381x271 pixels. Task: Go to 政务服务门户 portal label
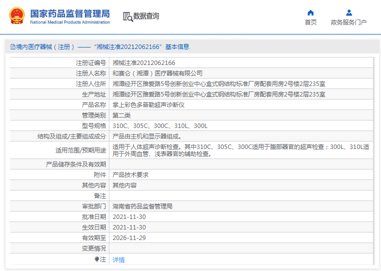pos(349,22)
